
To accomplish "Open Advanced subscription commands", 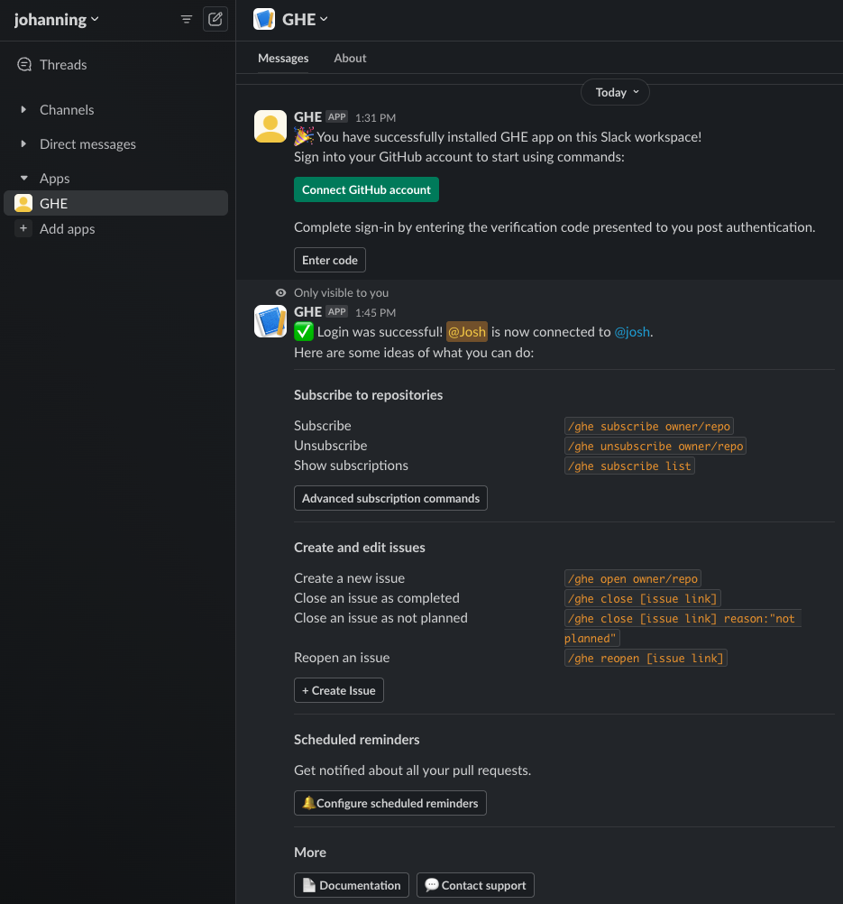I will pos(390,498).
